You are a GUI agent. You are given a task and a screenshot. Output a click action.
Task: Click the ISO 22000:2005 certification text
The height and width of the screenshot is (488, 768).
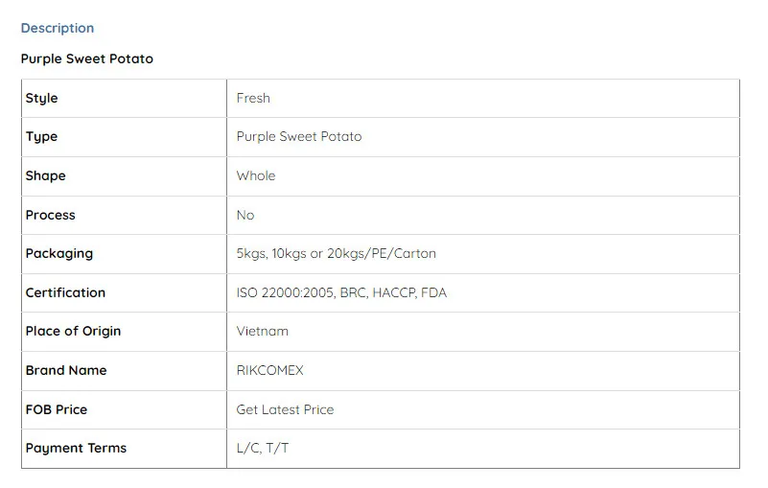click(x=285, y=292)
